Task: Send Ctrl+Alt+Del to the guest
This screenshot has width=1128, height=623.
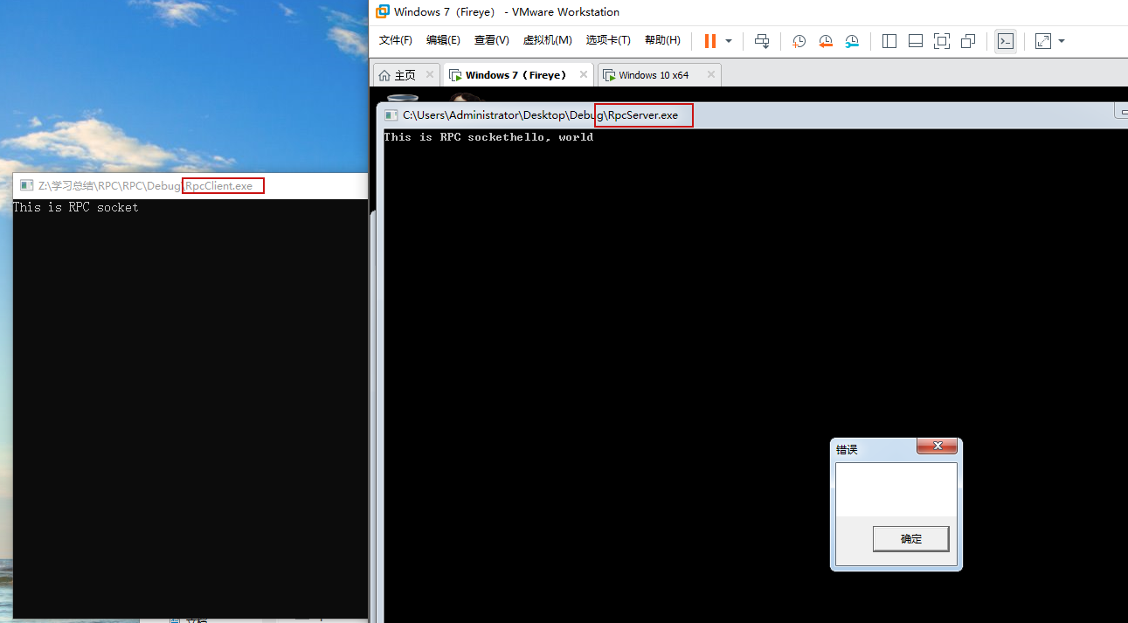Action: coord(762,41)
